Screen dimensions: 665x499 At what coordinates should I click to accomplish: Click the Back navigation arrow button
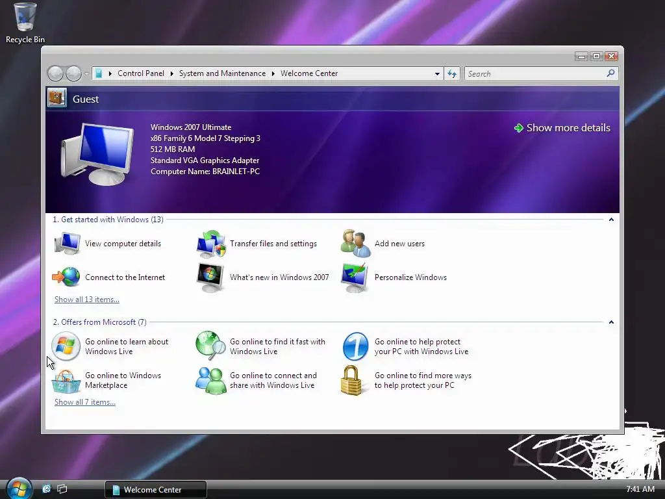coord(55,73)
